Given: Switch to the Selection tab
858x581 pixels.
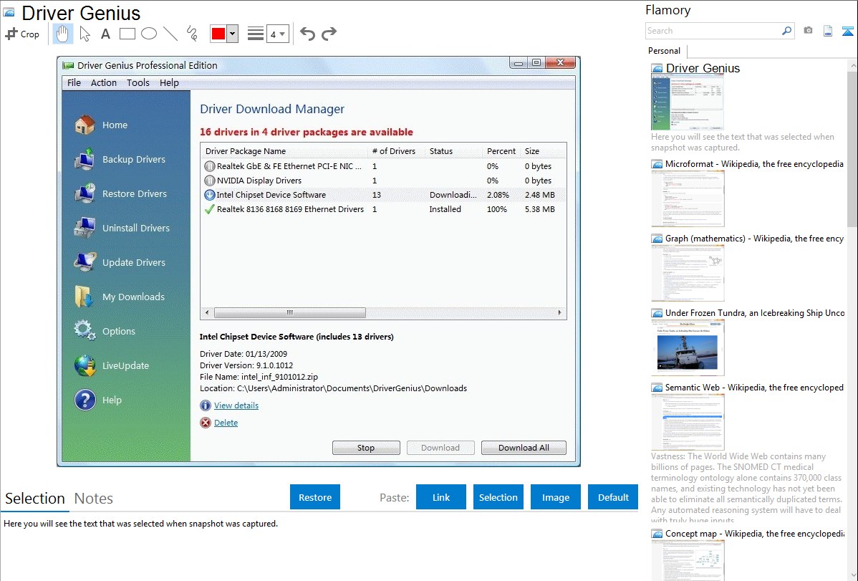Looking at the screenshot, I should (x=35, y=499).
